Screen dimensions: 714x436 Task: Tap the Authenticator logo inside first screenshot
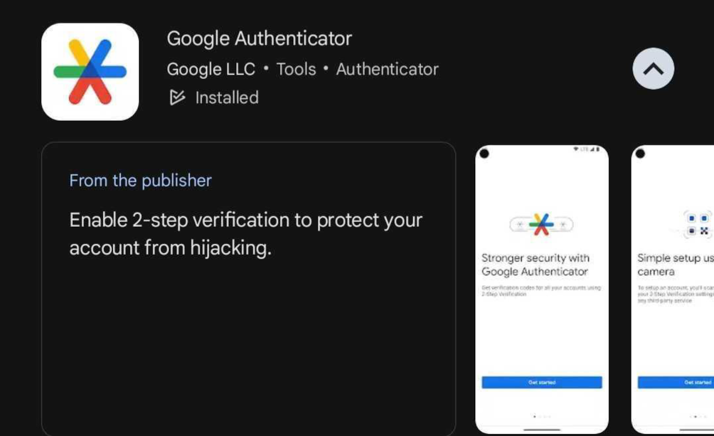(541, 224)
